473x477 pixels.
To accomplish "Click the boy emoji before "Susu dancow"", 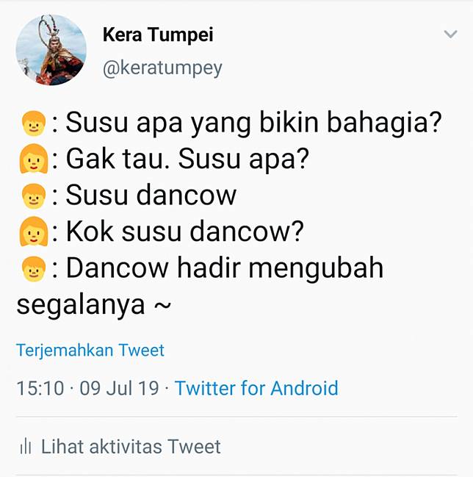I will tap(32, 196).
